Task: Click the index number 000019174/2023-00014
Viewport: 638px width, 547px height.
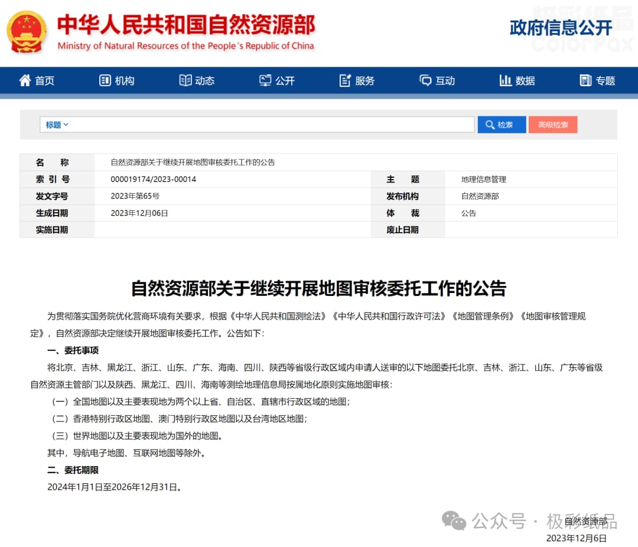Action: pos(154,179)
